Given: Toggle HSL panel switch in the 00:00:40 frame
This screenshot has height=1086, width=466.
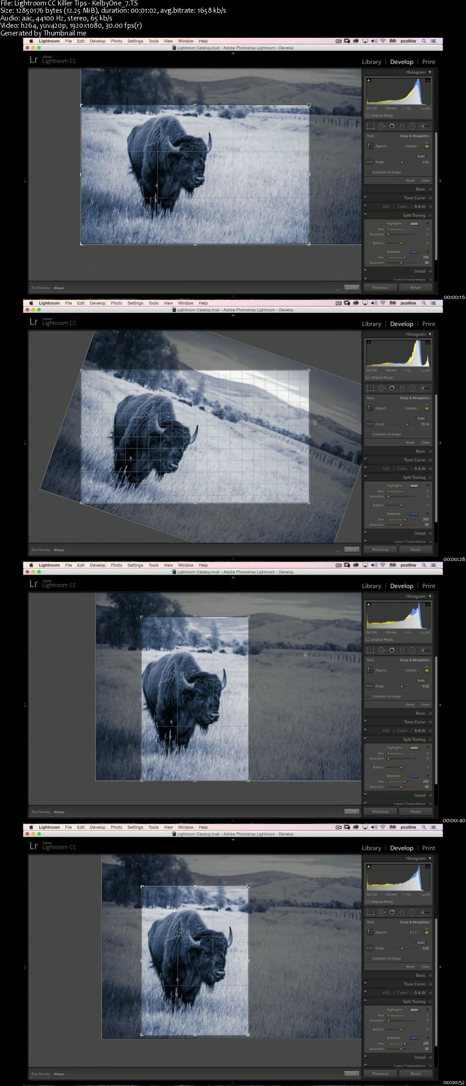Looking at the screenshot, I should [x=365, y=730].
